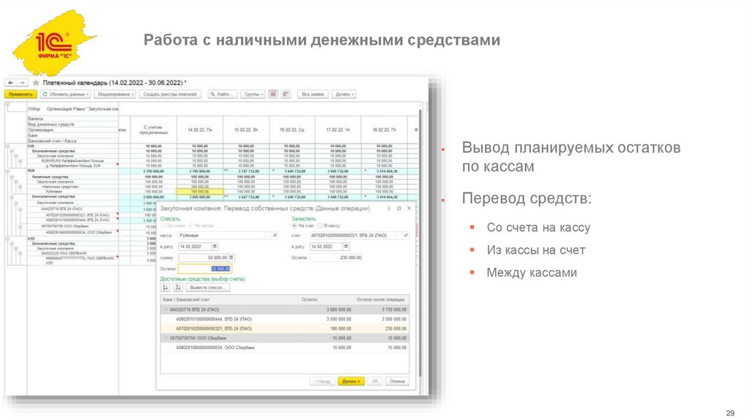
Task: Collapse the EUR currency group
Action: coord(7,146)
